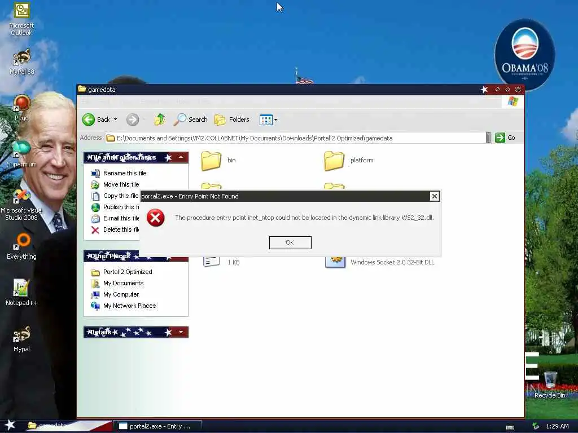Expand the Details panel
The height and width of the screenshot is (433, 578).
tap(181, 332)
